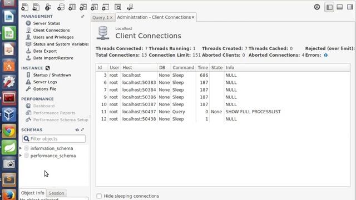Viewport: 356px width, 200px height.
Task: Open Server Logs
Action: coord(45,82)
